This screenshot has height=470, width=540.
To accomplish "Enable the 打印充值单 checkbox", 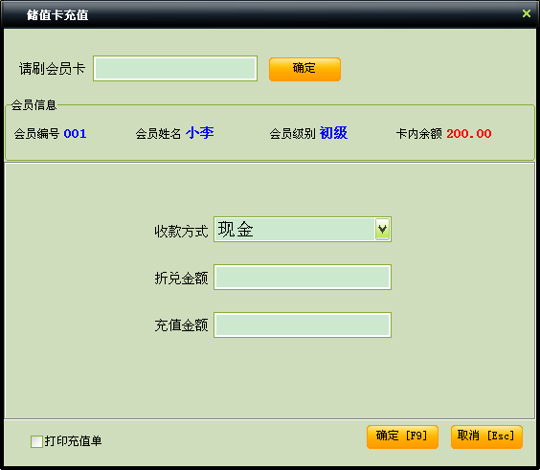I will [36, 441].
